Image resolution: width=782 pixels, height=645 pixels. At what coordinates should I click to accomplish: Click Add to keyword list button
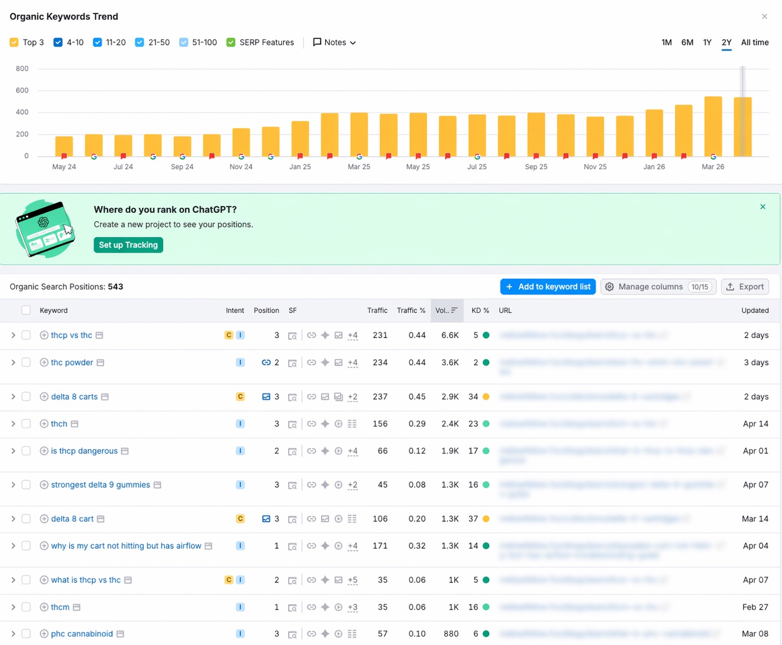548,287
